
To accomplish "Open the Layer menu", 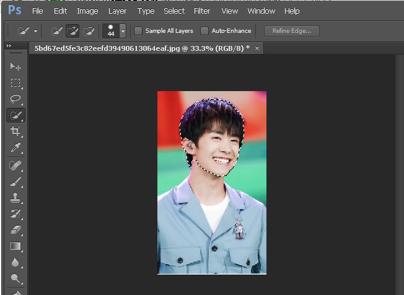I will 117,11.
